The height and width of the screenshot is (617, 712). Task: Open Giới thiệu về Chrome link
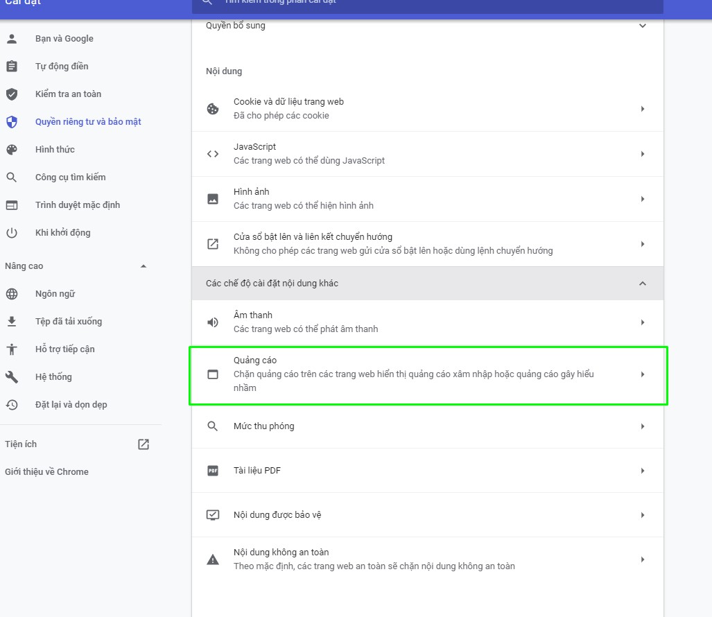tap(46, 471)
